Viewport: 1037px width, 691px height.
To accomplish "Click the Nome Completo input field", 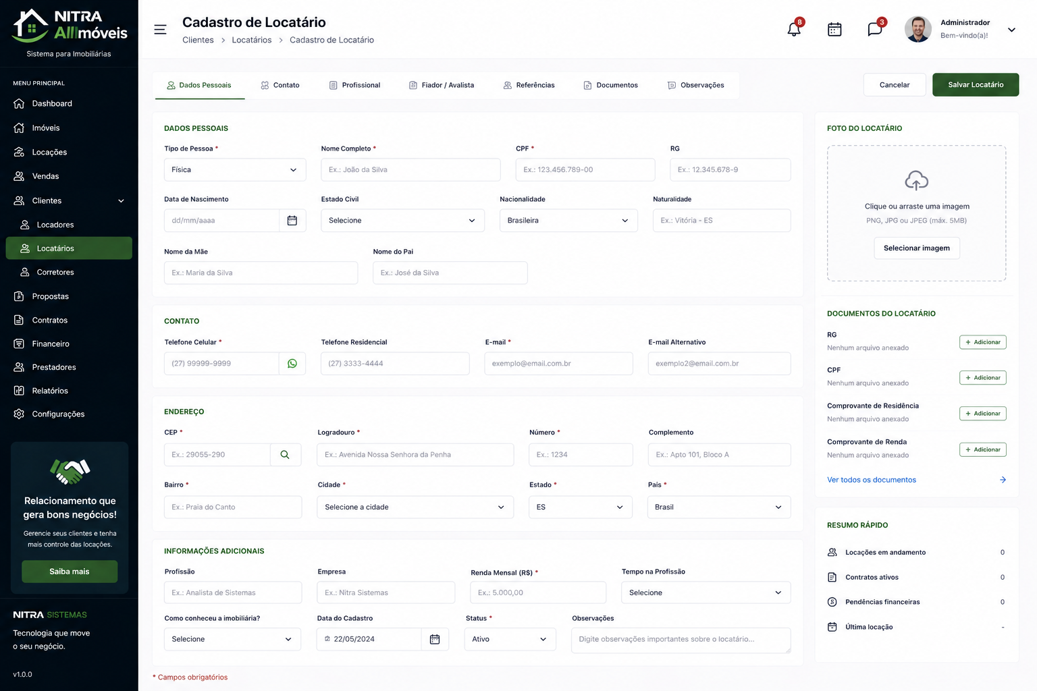I will point(410,169).
